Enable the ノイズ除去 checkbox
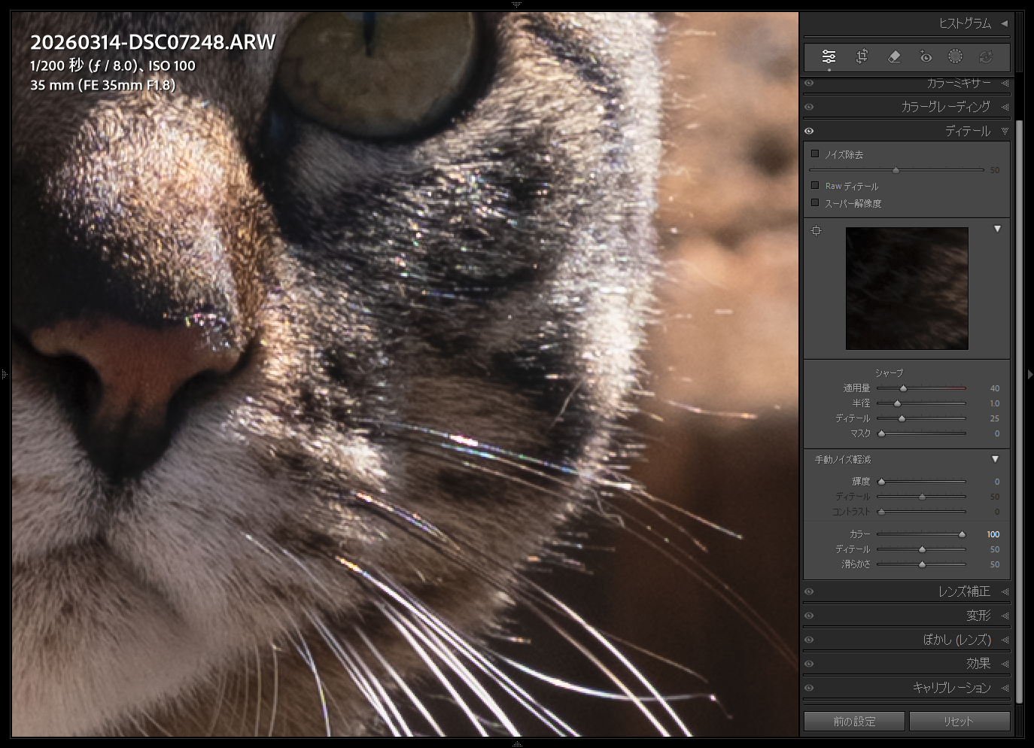This screenshot has height=748, width=1034. click(815, 154)
